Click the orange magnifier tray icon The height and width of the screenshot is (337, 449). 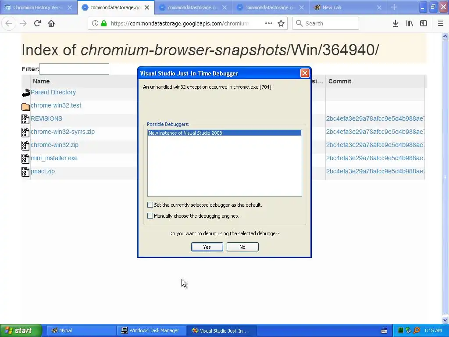click(x=417, y=331)
